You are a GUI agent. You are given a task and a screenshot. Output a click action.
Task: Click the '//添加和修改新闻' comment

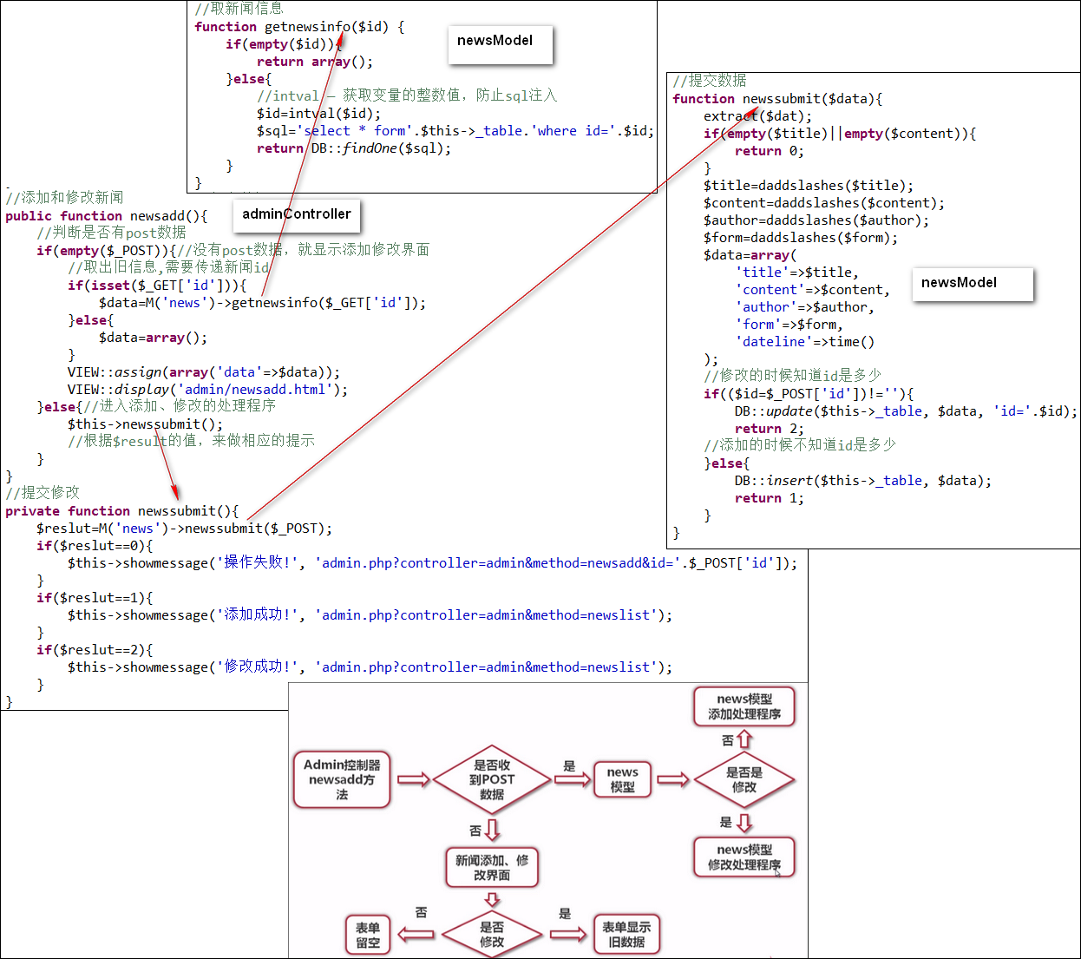(65, 198)
